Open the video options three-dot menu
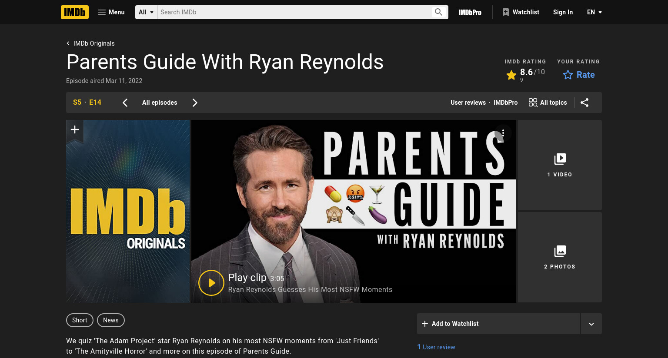 coord(503,133)
